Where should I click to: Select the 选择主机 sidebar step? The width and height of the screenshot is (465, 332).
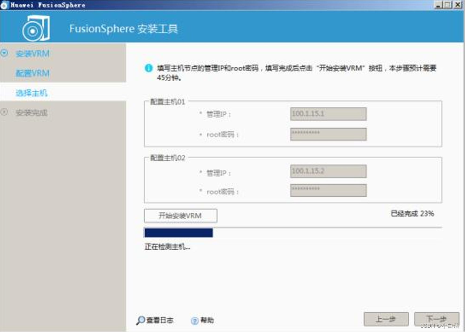tap(31, 93)
